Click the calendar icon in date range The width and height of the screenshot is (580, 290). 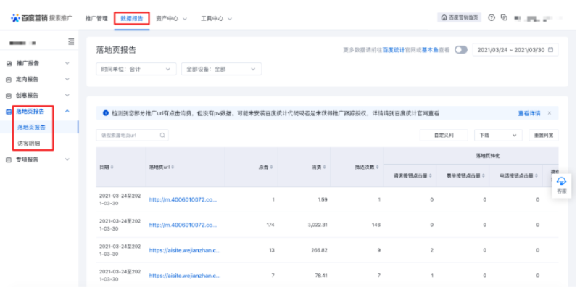pos(550,50)
